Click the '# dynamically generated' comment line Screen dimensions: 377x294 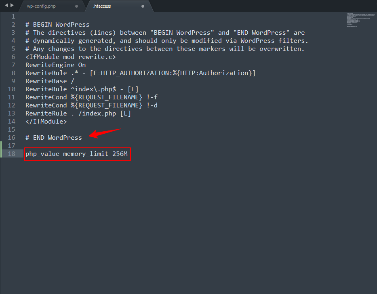(x=167, y=41)
